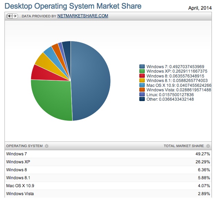Click the previous (left arrow) navigation button
Image resolution: width=215 pixels, height=200 pixels.
click(9, 16)
